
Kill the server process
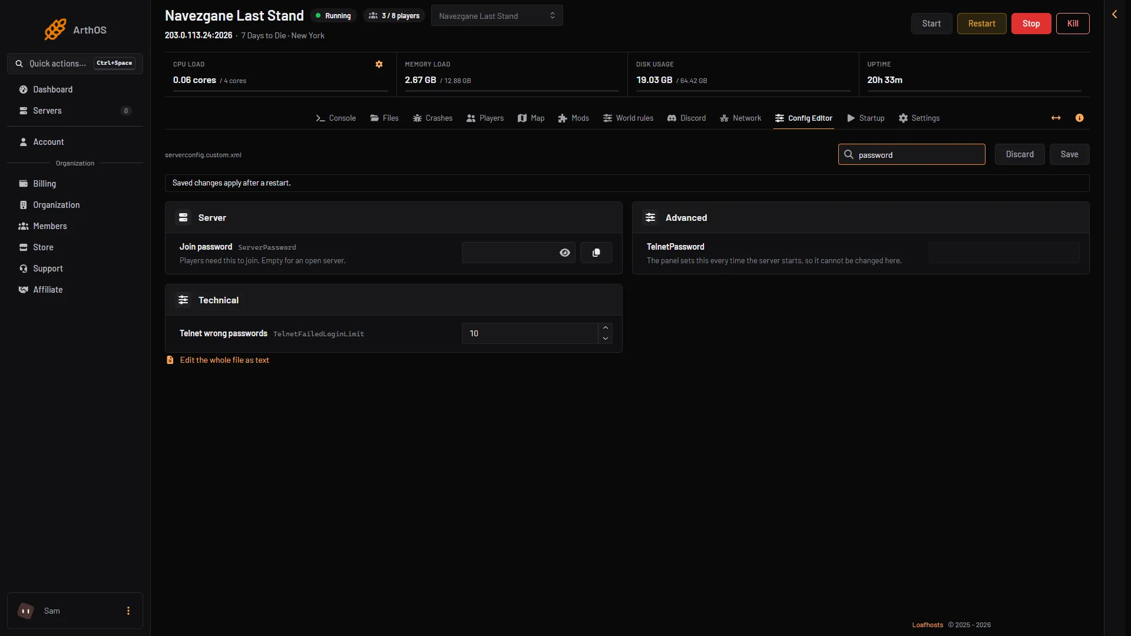(x=1073, y=24)
